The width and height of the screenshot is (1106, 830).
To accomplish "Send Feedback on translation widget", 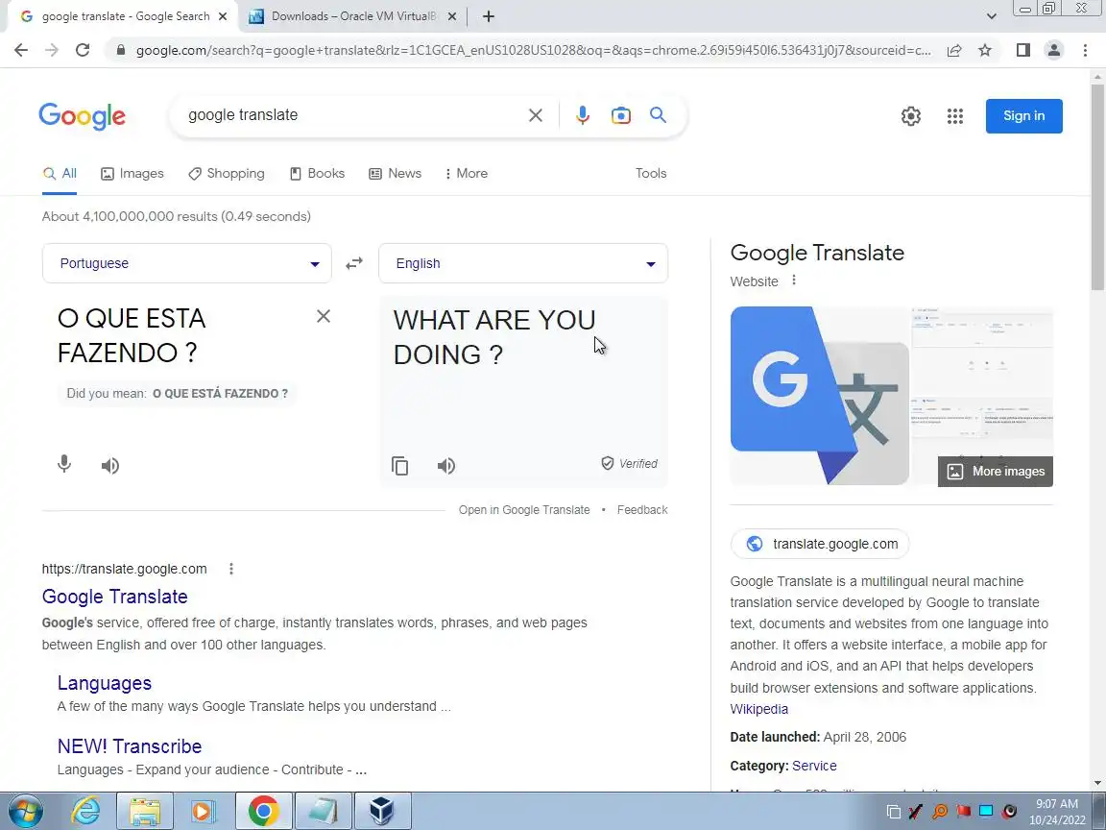I will pos(642,509).
